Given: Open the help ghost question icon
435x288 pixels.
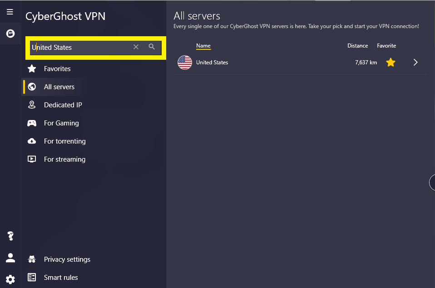Looking at the screenshot, I should tap(10, 236).
